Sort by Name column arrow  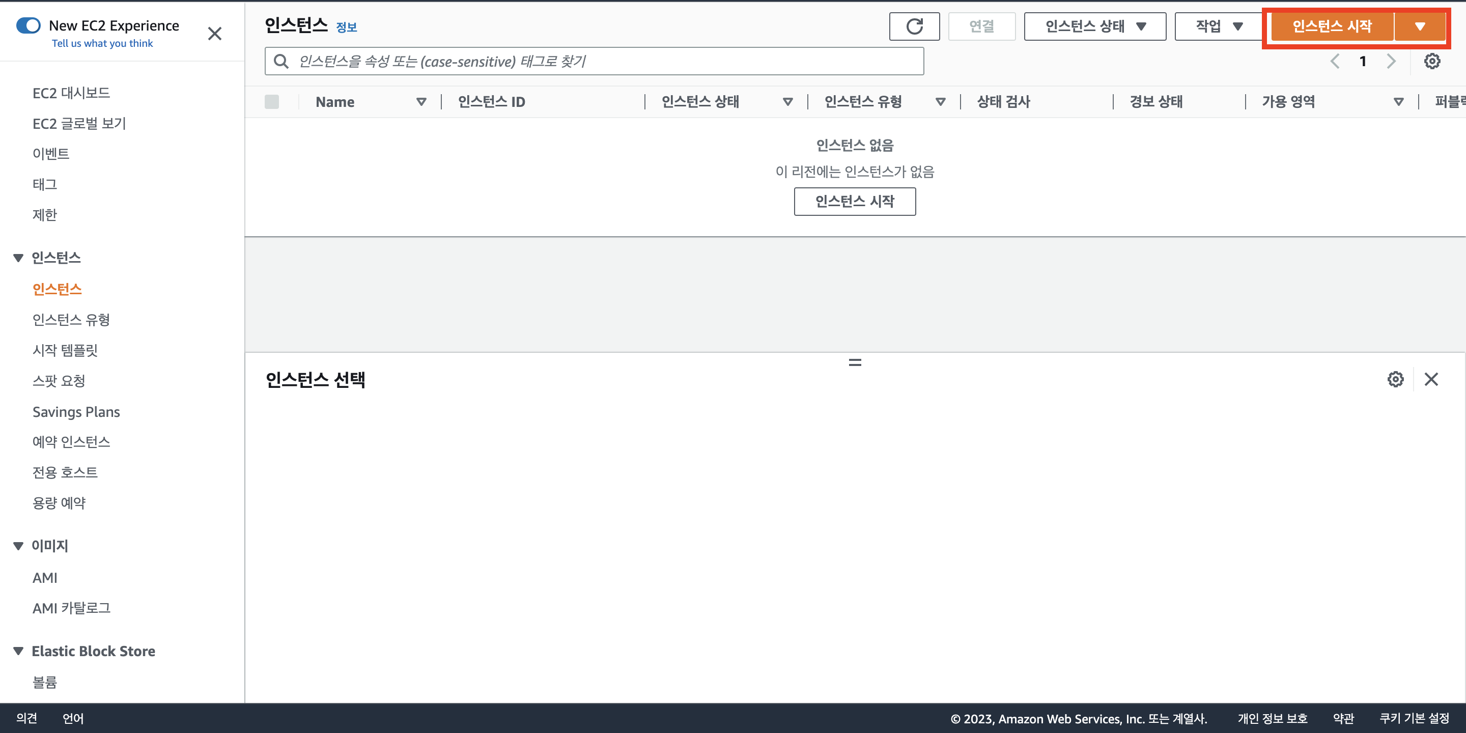click(421, 102)
